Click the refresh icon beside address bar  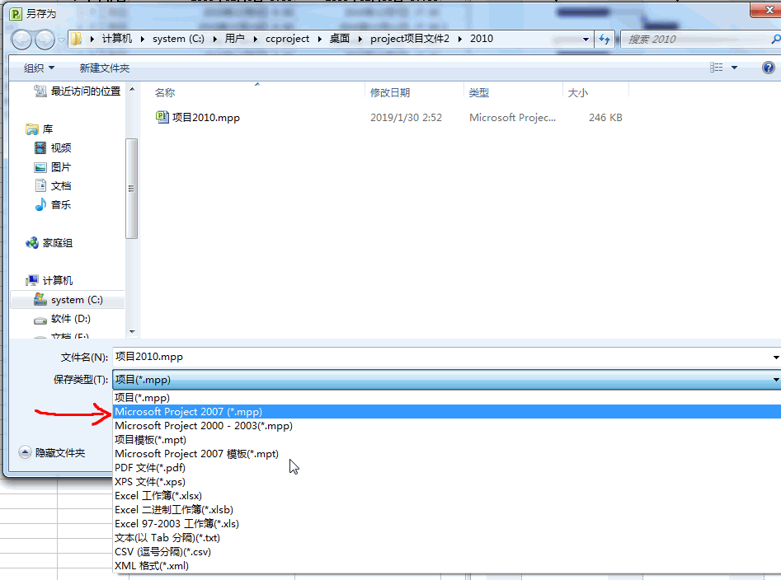tap(605, 39)
